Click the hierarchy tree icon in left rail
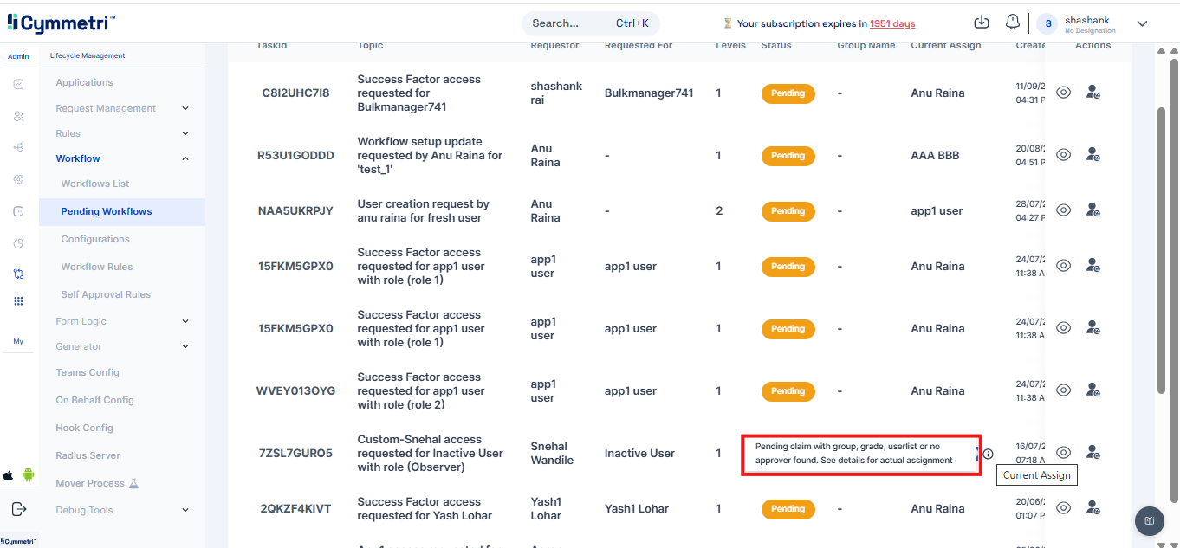The width and height of the screenshot is (1180, 548). coord(18,148)
